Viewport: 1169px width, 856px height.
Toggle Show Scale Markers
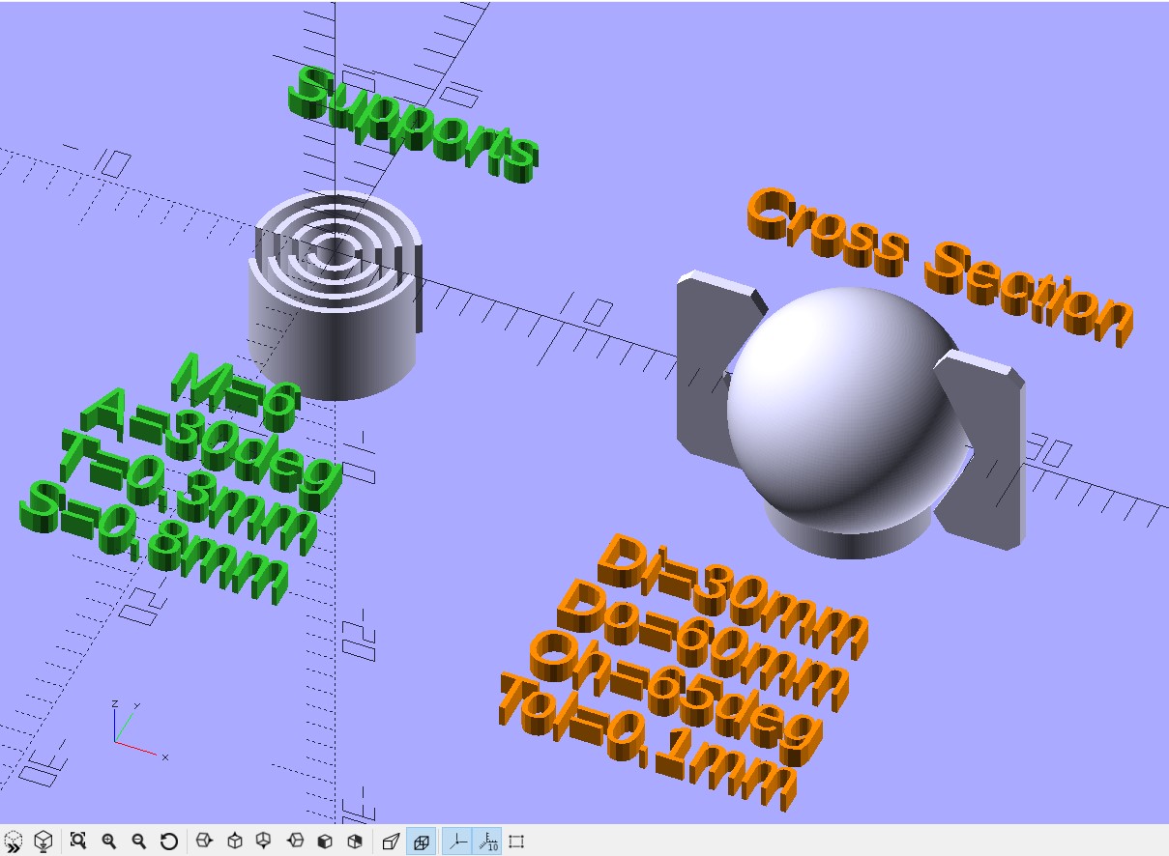(x=488, y=842)
